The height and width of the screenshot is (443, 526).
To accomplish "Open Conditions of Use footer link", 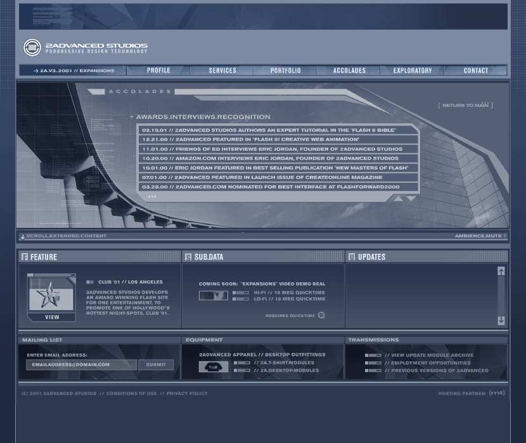I will (132, 394).
